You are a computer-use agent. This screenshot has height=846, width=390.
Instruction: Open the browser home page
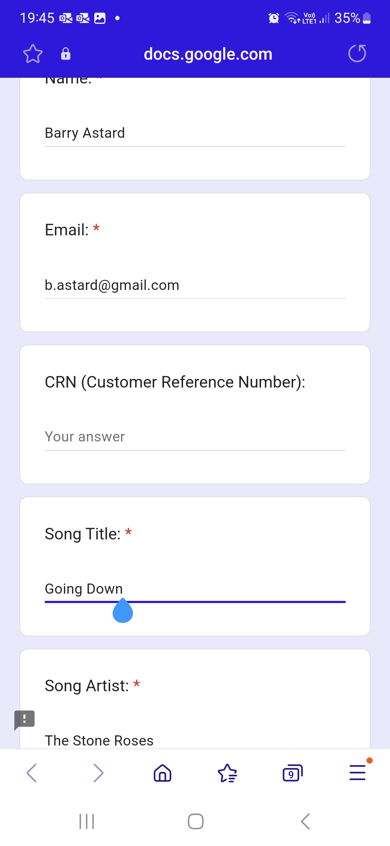162,773
